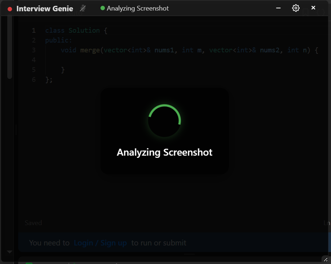The image size is (331, 264).
Task: Click the large Analyzing Screenshot dialog label
Action: point(165,152)
